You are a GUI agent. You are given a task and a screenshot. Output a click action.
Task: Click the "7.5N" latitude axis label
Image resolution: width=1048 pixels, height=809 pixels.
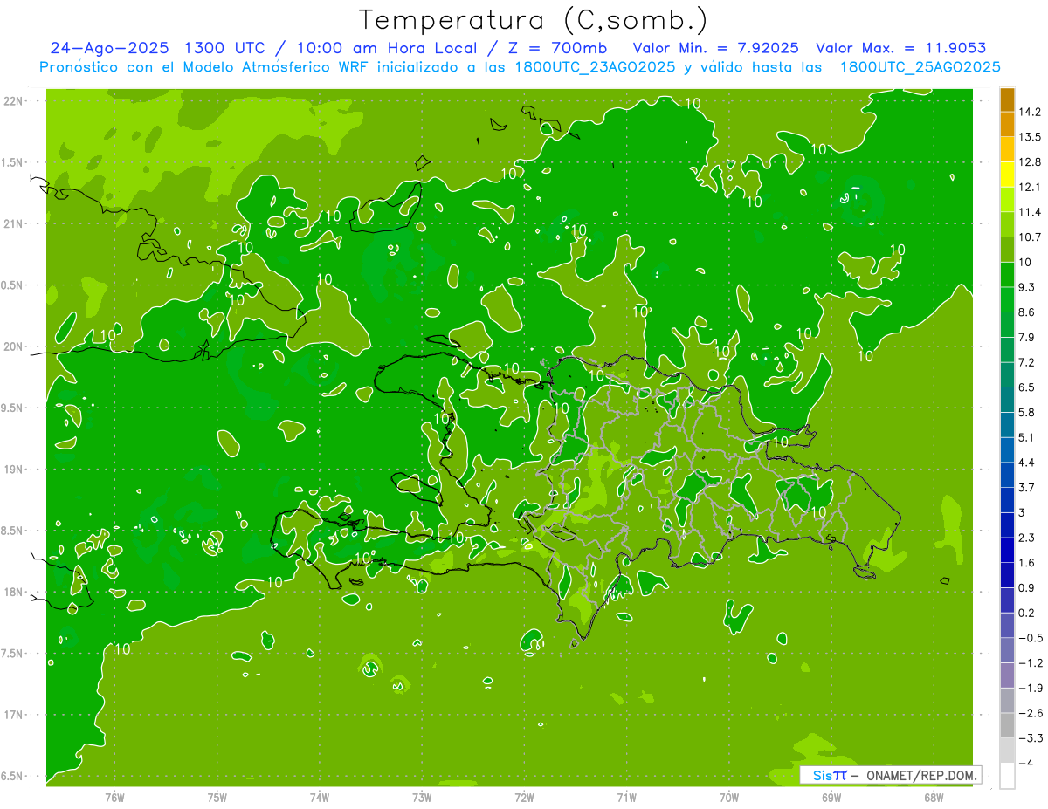pyautogui.click(x=12, y=654)
